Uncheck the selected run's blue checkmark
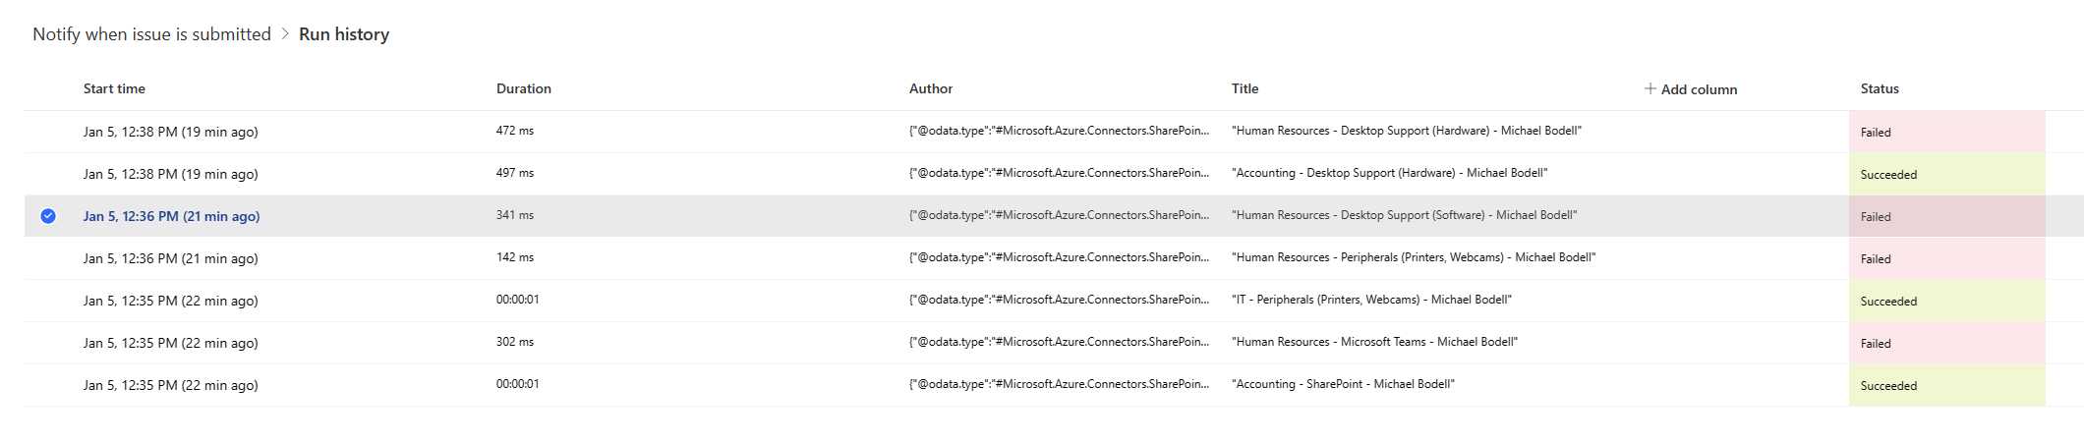The height and width of the screenshot is (443, 2084). (48, 216)
